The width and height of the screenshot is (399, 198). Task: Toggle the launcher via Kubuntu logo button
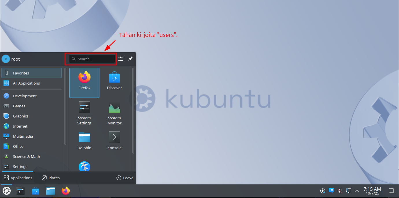pos(6,191)
